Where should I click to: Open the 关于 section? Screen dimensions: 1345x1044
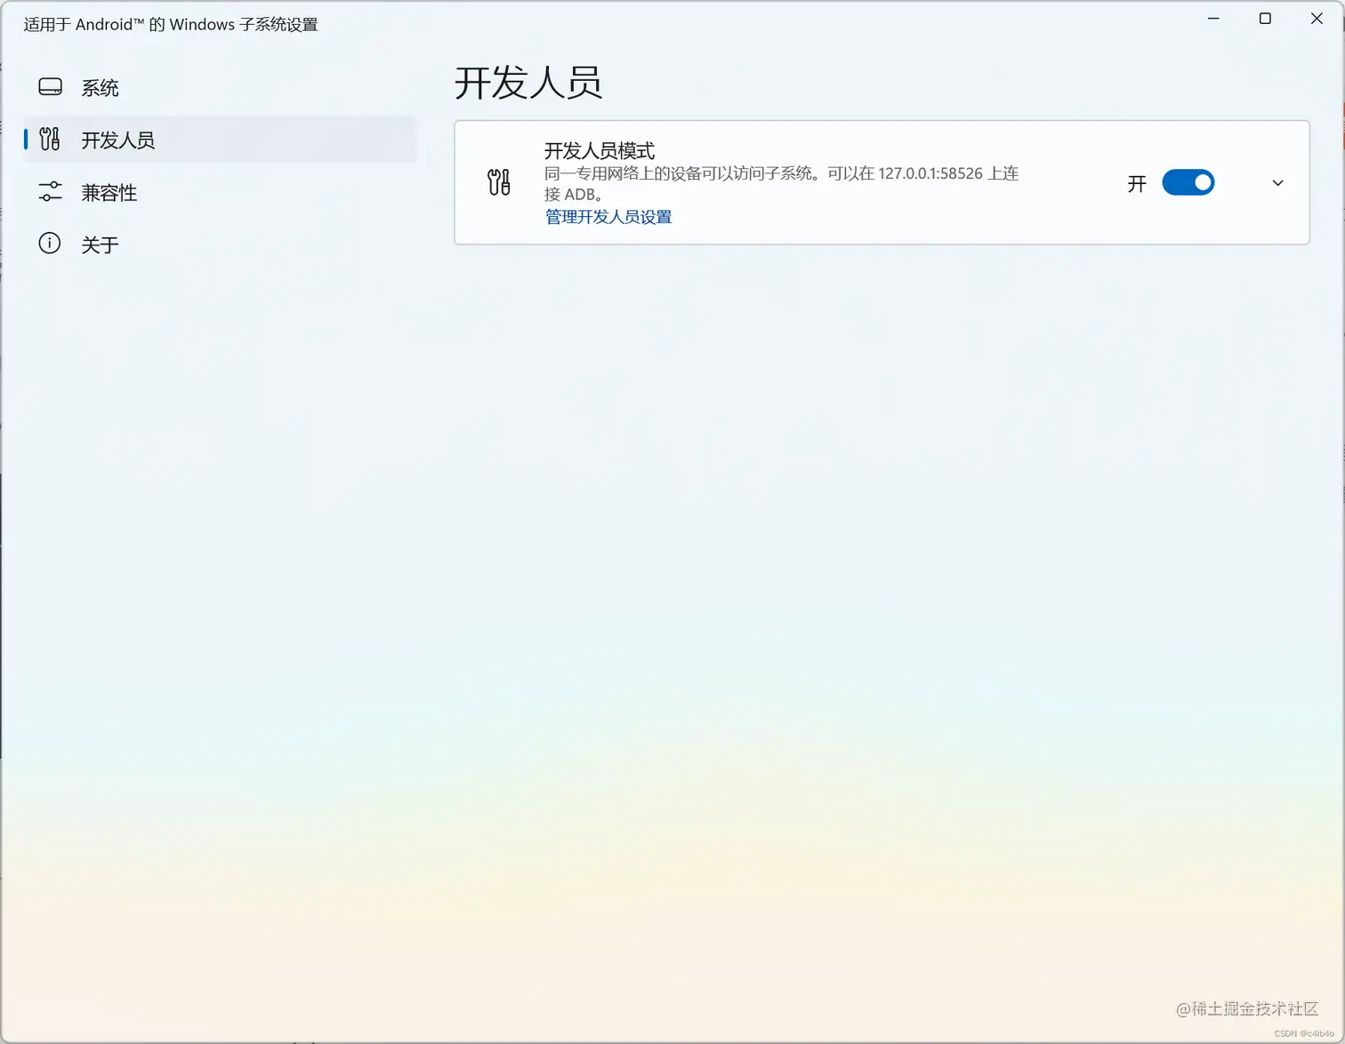(101, 244)
